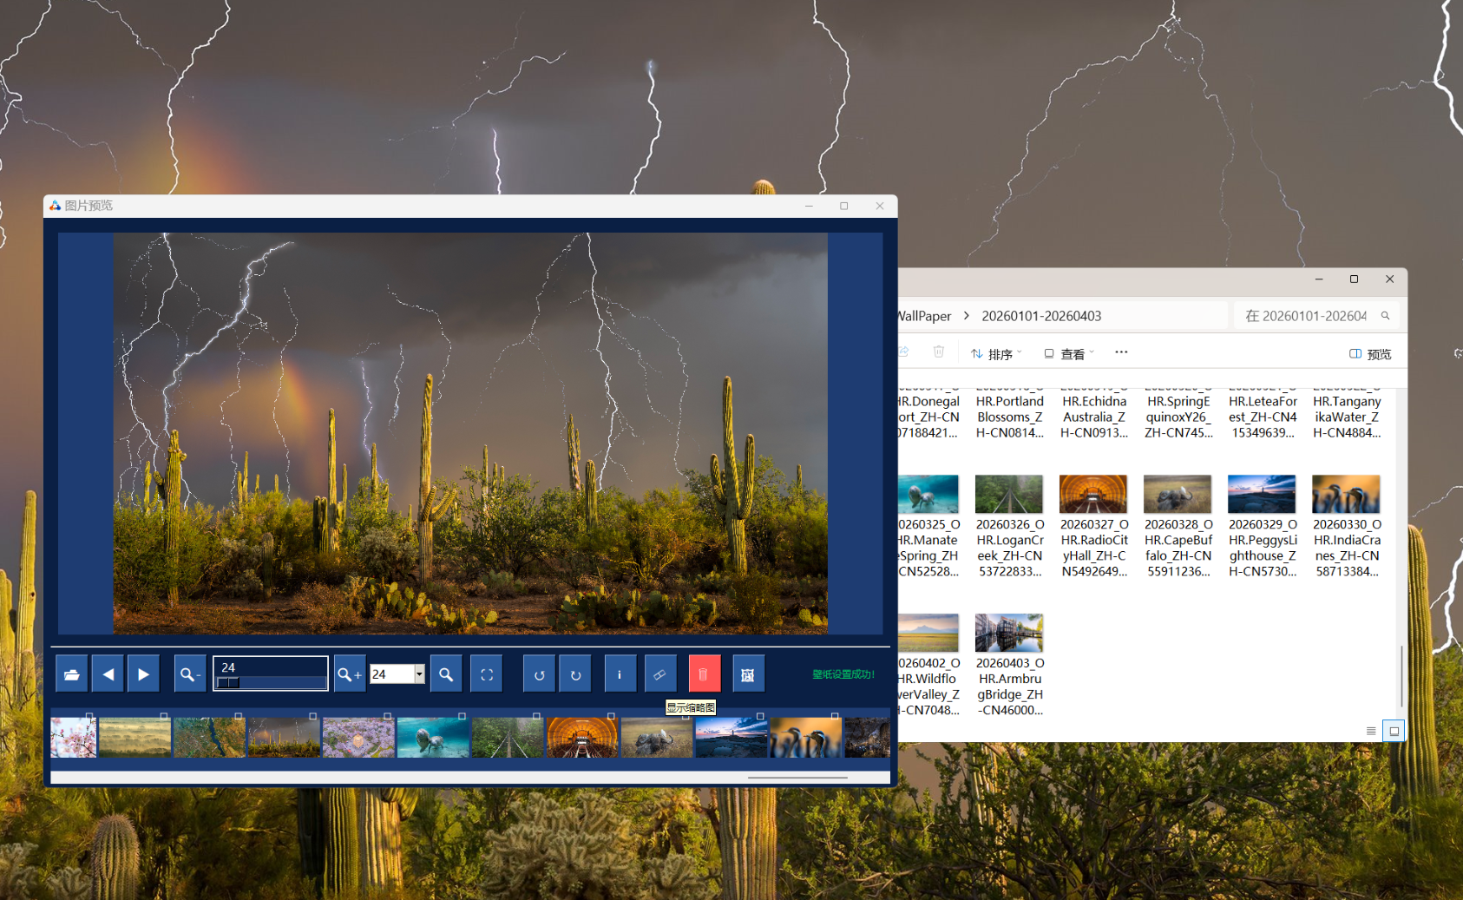Image resolution: width=1463 pixels, height=900 pixels.
Task: Check the box above the manatee thumbnail
Action: [x=462, y=716]
